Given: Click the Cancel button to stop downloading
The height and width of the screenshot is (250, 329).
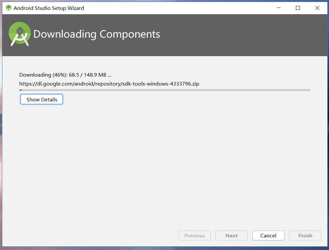Looking at the screenshot, I should (268, 235).
